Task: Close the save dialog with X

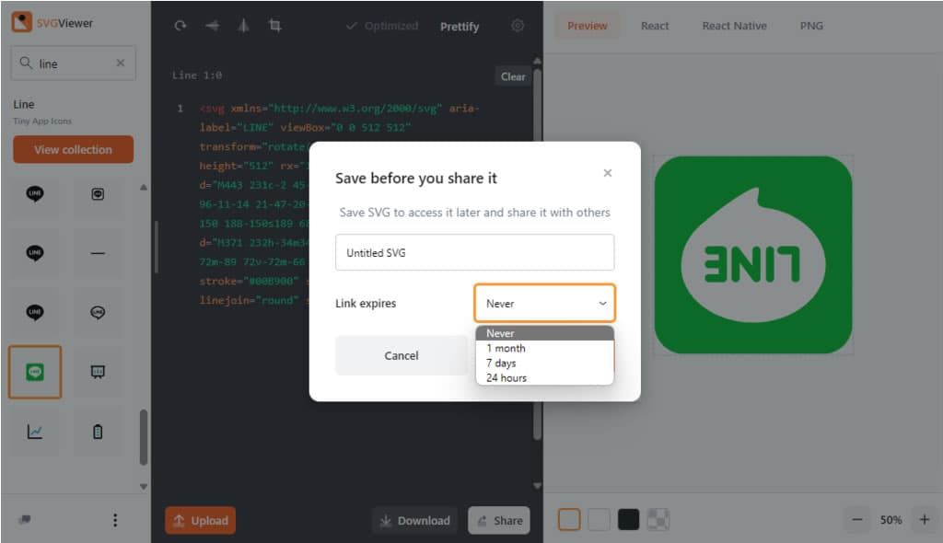Action: 608,173
